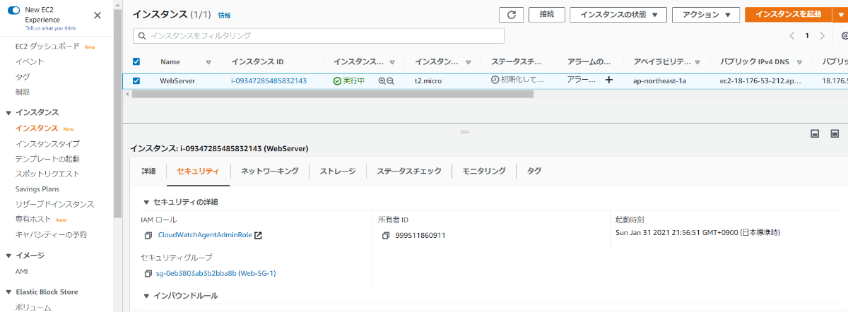Click the first panel-size icon at right
The width and height of the screenshot is (848, 312).
(815, 133)
